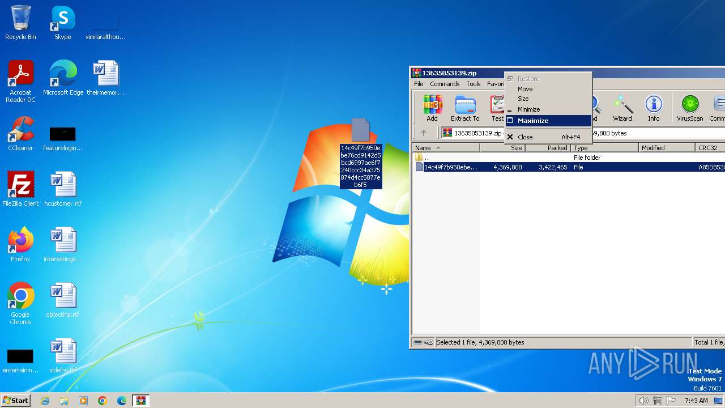Select featurelogin desktop file icon
This screenshot has width=725, height=408.
coord(63,139)
